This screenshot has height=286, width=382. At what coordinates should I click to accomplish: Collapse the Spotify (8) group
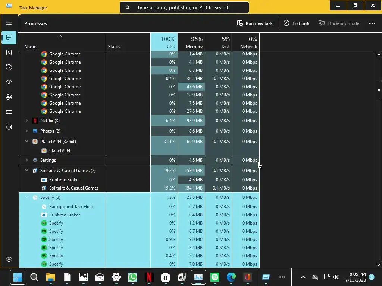click(x=26, y=197)
